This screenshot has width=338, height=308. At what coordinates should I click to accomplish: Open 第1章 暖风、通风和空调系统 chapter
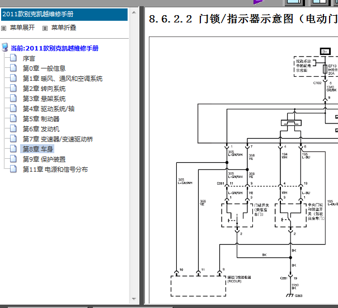point(63,79)
